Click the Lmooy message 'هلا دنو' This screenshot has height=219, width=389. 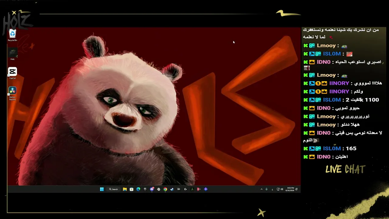(331, 125)
